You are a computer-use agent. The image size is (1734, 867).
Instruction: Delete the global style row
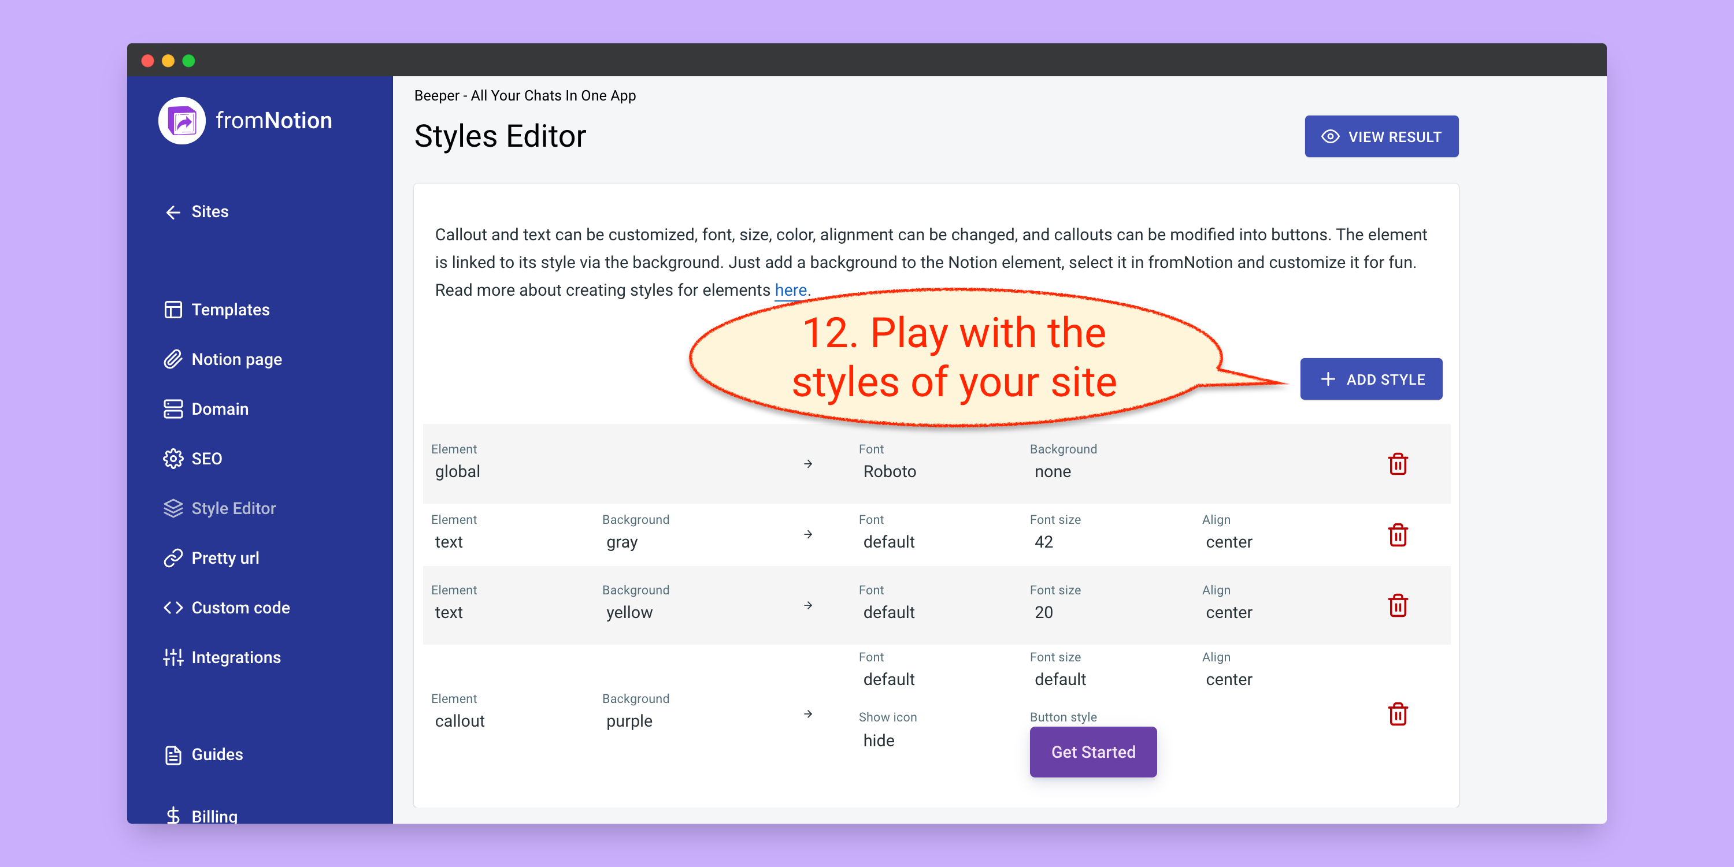tap(1398, 464)
